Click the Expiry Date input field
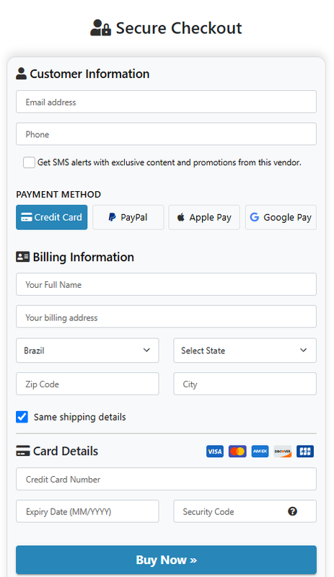This screenshot has width=334, height=577. tap(87, 511)
